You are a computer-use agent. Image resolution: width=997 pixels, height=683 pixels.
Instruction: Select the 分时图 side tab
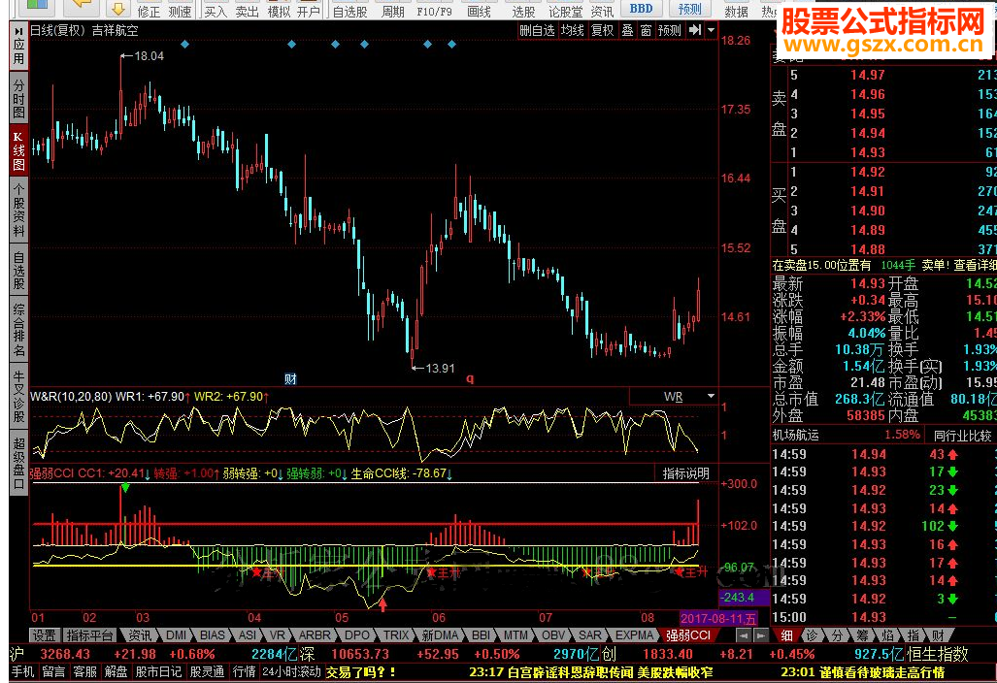pos(18,100)
